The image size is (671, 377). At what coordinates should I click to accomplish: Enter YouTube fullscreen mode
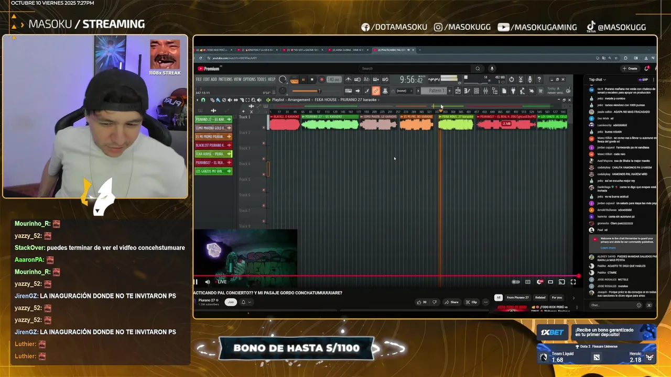tap(573, 282)
